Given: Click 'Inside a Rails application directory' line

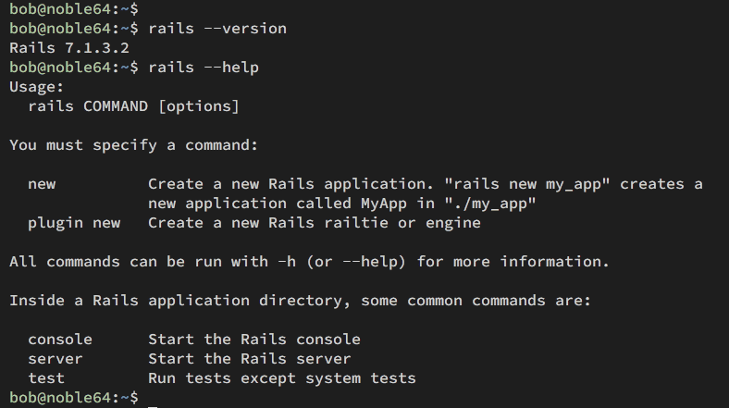Looking at the screenshot, I should 301,301.
